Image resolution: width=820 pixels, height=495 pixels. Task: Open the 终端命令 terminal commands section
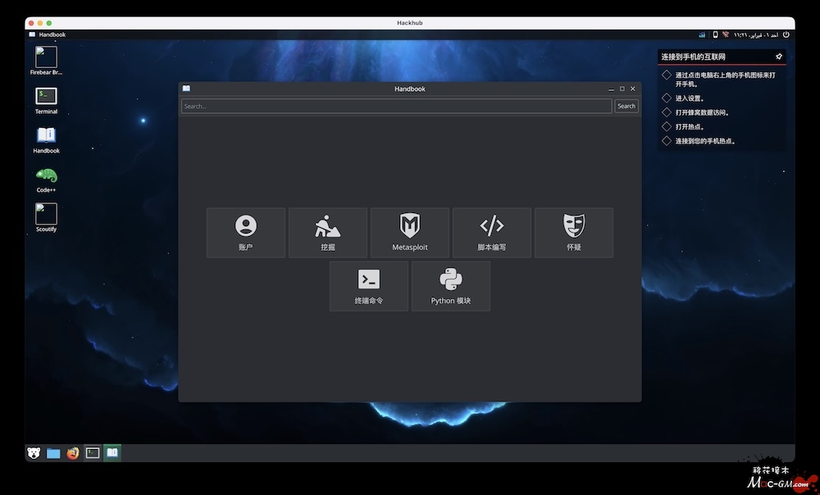click(368, 286)
